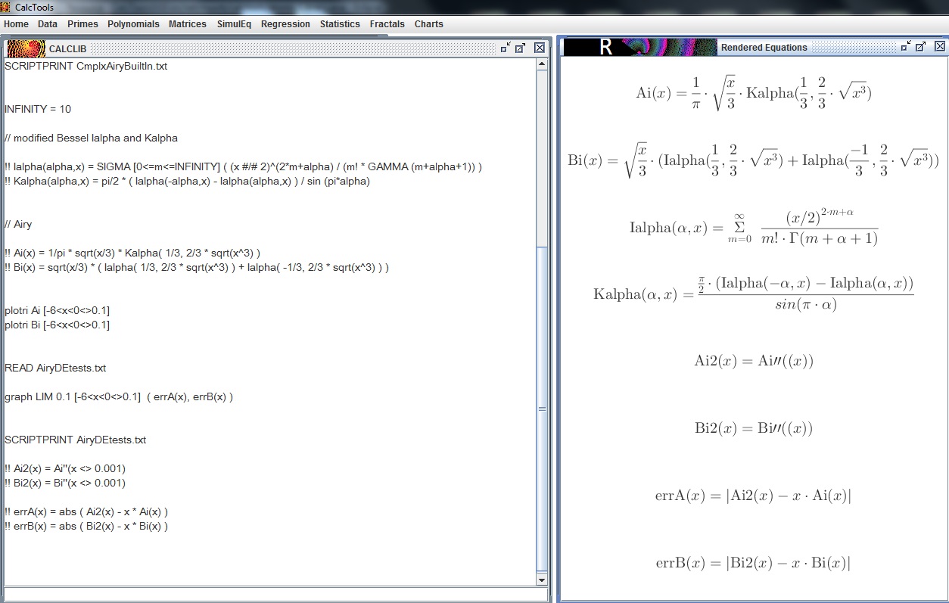Close the Rendered Equations frame

pyautogui.click(x=939, y=47)
